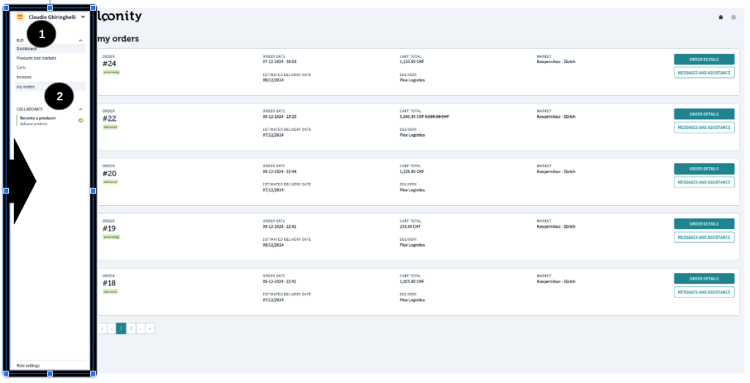The width and height of the screenshot is (750, 383).
Task: Go to next page using single arrow
Action: tap(141, 329)
